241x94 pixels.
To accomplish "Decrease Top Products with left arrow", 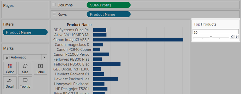I will pyautogui.click(x=232, y=37).
